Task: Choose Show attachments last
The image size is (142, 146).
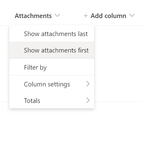Action: point(52,34)
